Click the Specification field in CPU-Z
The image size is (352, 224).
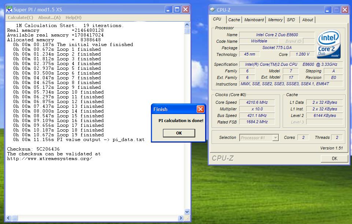(x=291, y=64)
